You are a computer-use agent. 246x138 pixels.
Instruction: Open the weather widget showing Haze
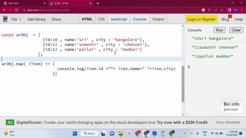[10, 133]
